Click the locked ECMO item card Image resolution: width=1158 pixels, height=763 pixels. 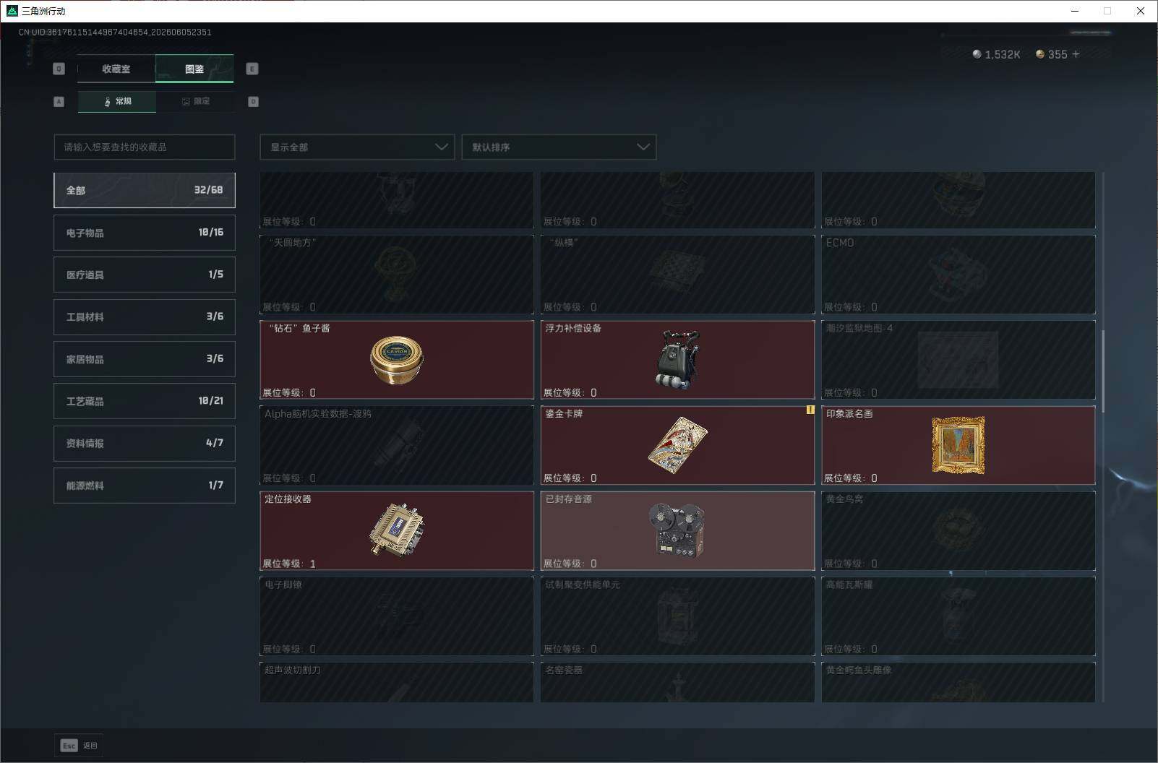click(958, 275)
